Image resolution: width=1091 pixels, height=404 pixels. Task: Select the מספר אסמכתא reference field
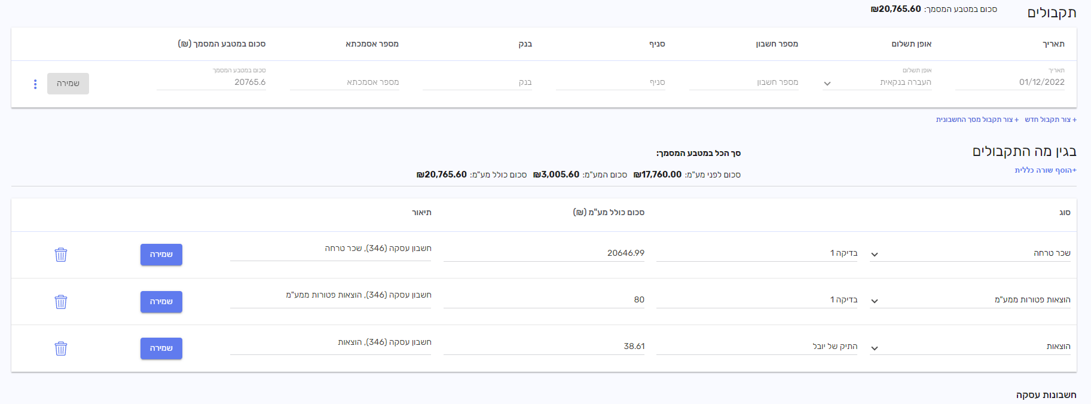344,82
